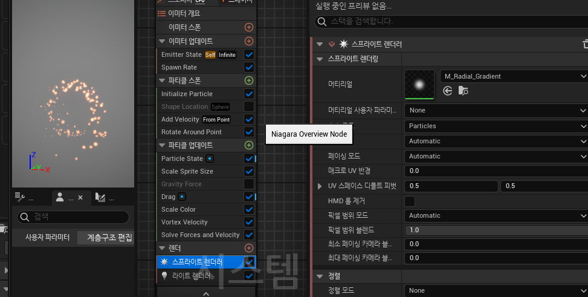Toggle Add Velocity module checkbox
Image resolution: width=588 pixels, height=297 pixels.
pyautogui.click(x=248, y=119)
